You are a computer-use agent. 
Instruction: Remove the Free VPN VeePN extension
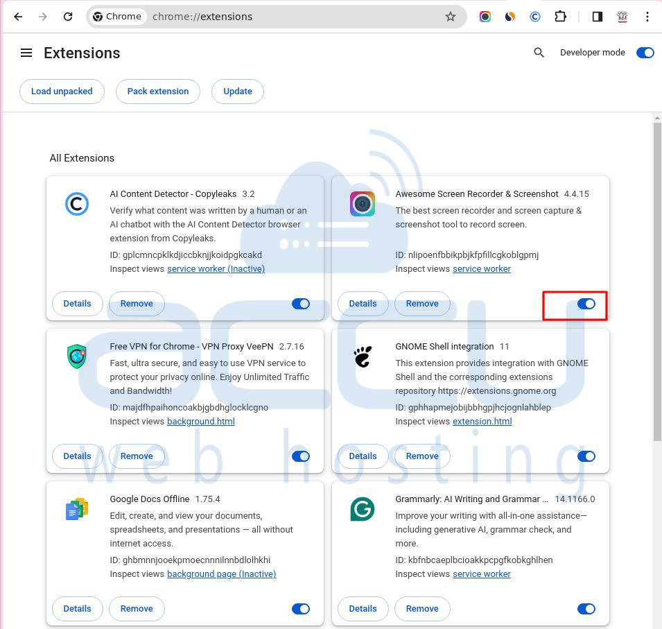(137, 456)
